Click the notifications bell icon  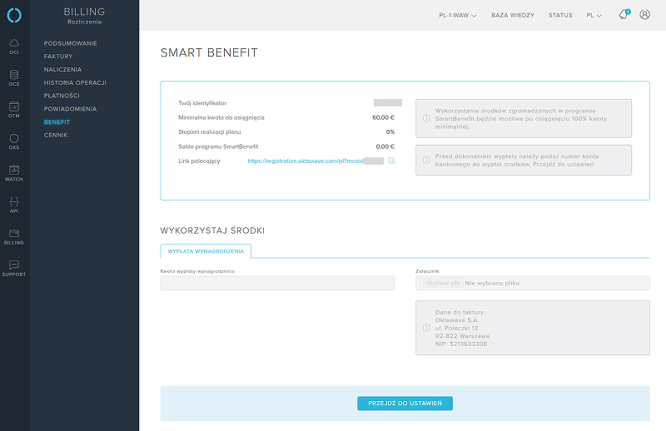[624, 15]
